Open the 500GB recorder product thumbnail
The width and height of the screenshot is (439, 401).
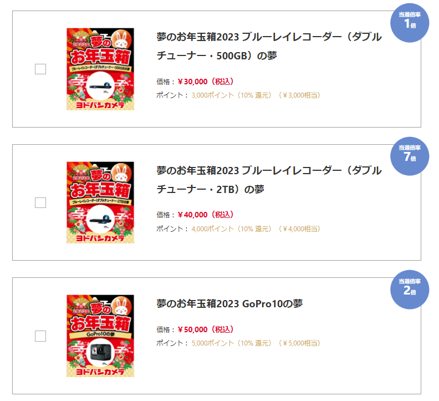point(100,69)
